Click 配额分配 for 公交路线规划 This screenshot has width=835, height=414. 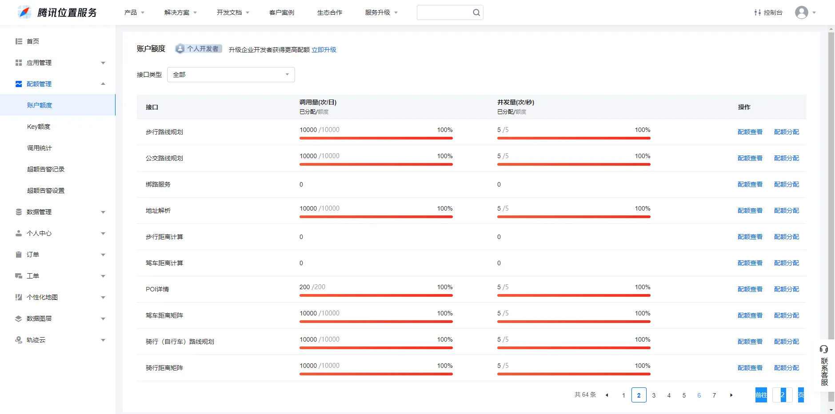tap(787, 158)
